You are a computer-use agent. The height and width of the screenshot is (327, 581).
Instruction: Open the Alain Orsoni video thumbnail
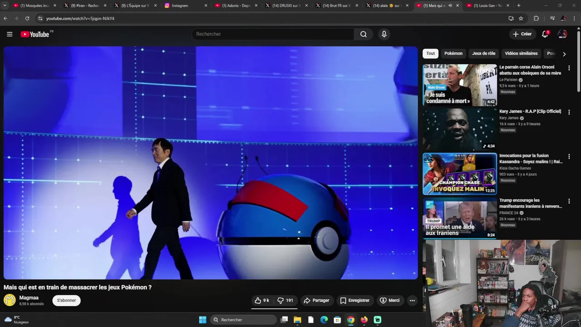[460, 85]
